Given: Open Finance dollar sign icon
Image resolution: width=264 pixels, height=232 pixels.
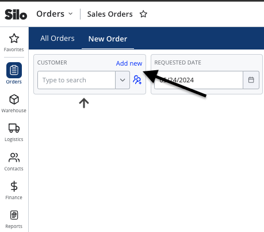Looking at the screenshot, I should tap(14, 186).
